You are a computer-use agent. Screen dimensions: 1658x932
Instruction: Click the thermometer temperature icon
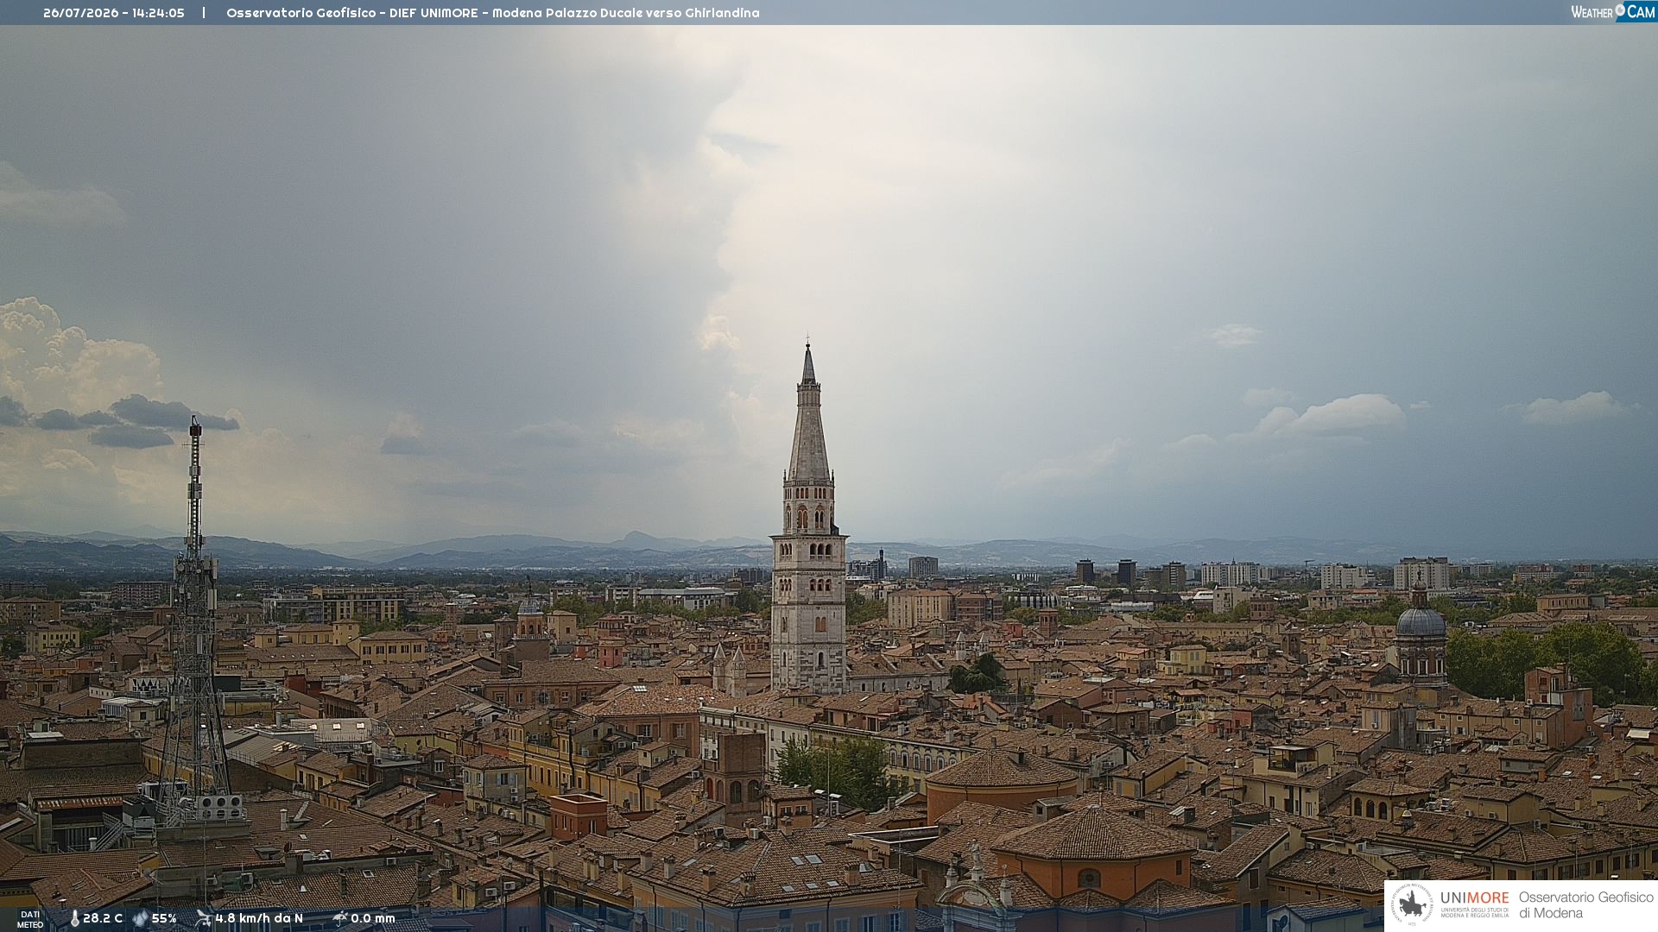pyautogui.click(x=74, y=918)
